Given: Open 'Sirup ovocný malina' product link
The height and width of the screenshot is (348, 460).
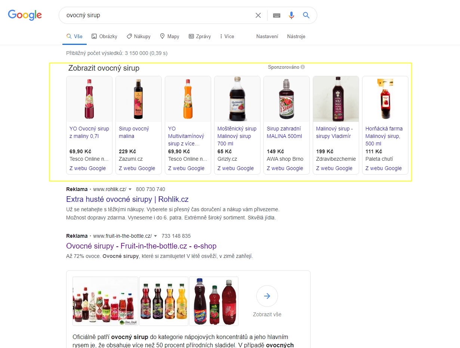Looking at the screenshot, I should pos(134,132).
